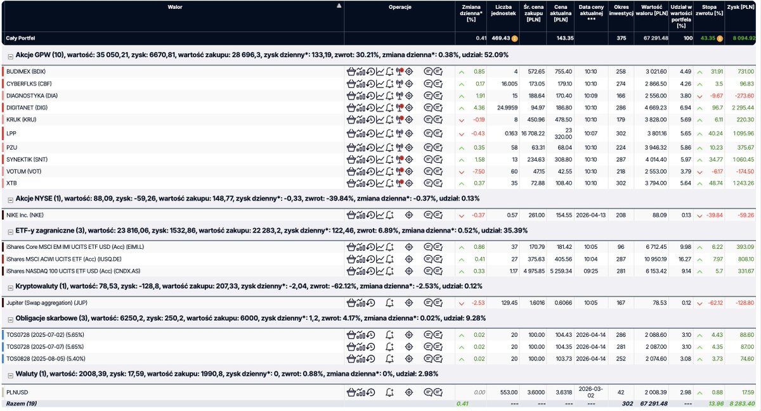Open the comments bubble for Jupiter (JUP)
Viewport: 761px width, 411px height.
pyautogui.click(x=428, y=303)
